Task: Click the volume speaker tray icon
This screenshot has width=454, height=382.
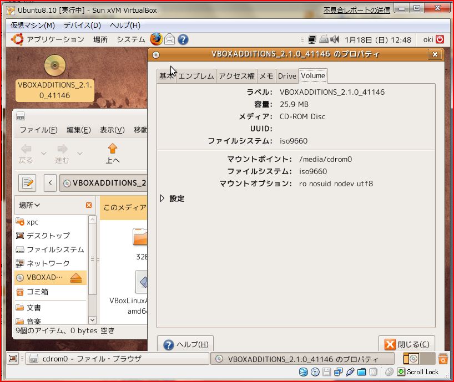Action: click(335, 39)
